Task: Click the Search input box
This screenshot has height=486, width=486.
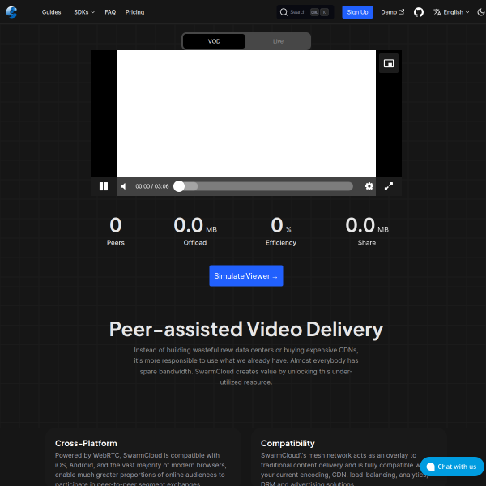Action: [x=305, y=12]
